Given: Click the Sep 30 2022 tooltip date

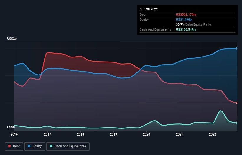Looking at the screenshot, I should pos(149,9).
